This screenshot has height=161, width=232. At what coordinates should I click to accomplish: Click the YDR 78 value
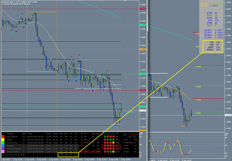point(214,45)
